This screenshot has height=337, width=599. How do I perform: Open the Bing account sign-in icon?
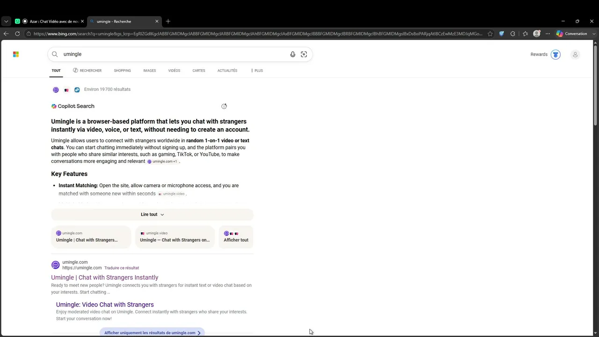click(575, 54)
